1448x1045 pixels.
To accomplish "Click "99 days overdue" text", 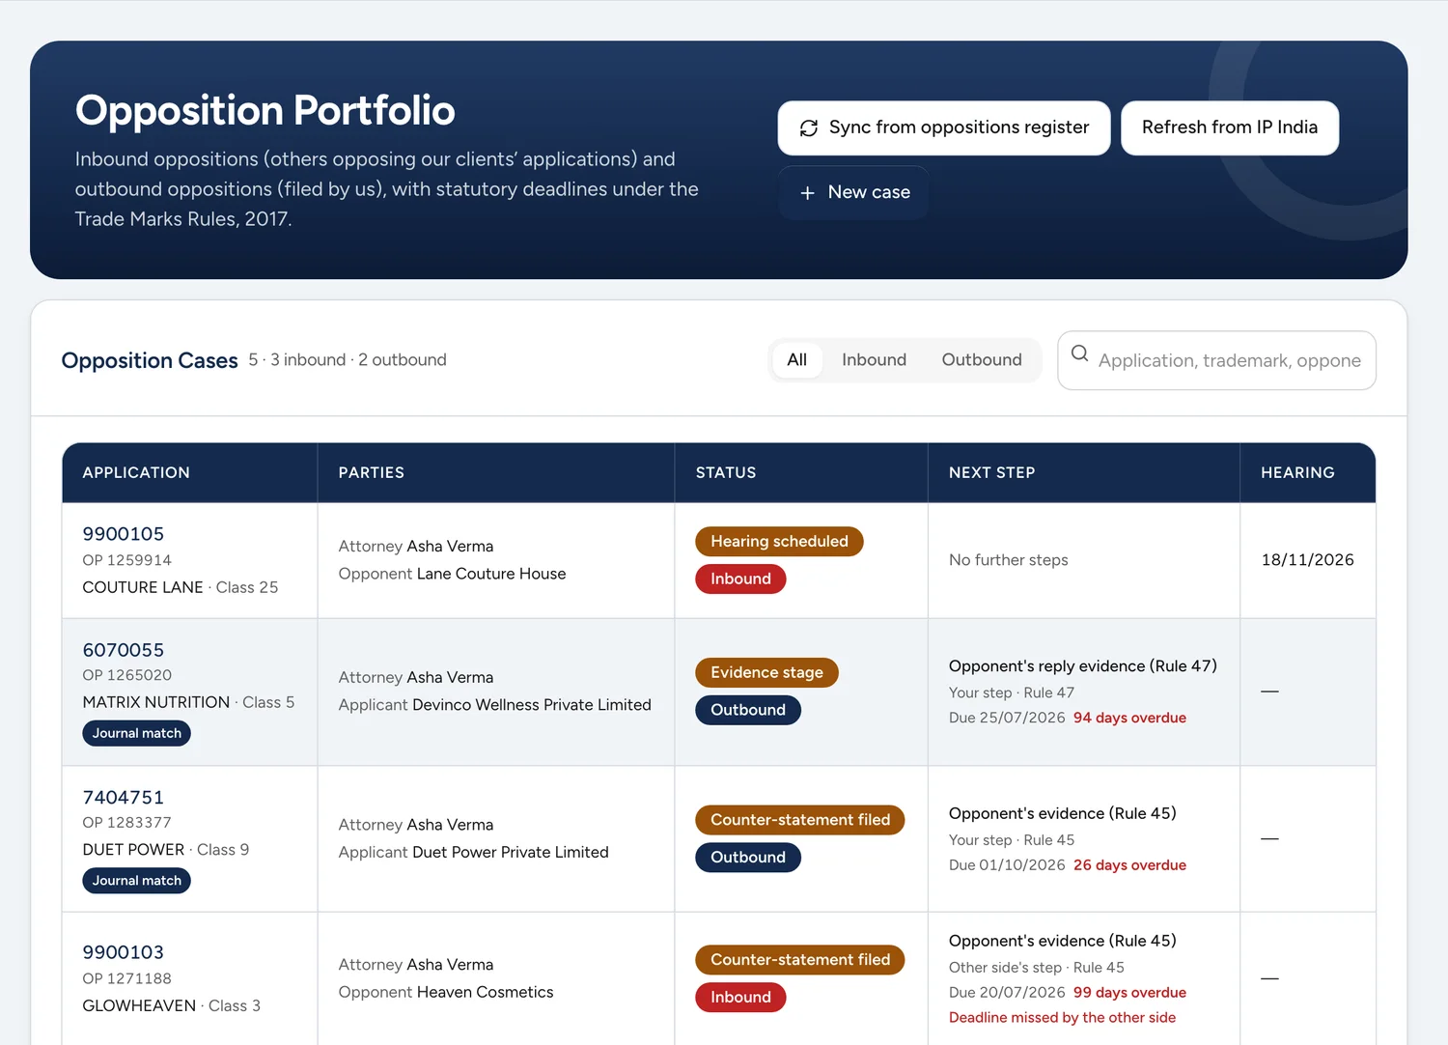I will click(x=1129, y=993).
